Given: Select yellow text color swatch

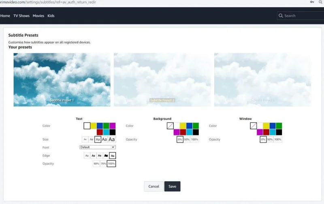Looking at the screenshot, I should 94,126.
